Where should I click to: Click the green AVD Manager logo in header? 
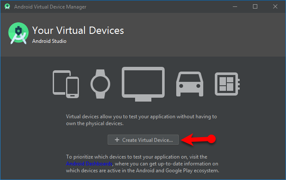tap(18, 34)
